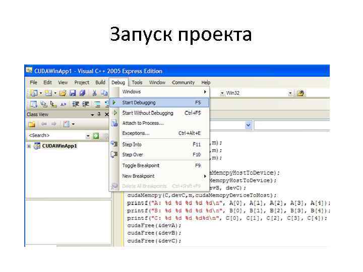363x272 pixels.
Task: Expand the CUDAWinApp1 tree node
Action: (x=29, y=146)
